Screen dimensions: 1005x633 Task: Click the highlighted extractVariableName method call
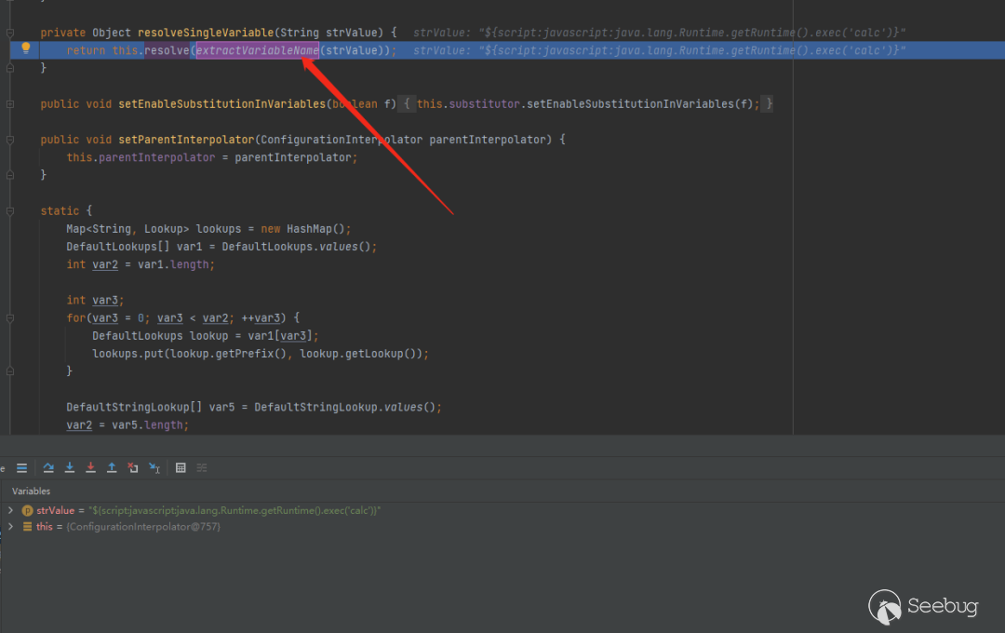(257, 50)
